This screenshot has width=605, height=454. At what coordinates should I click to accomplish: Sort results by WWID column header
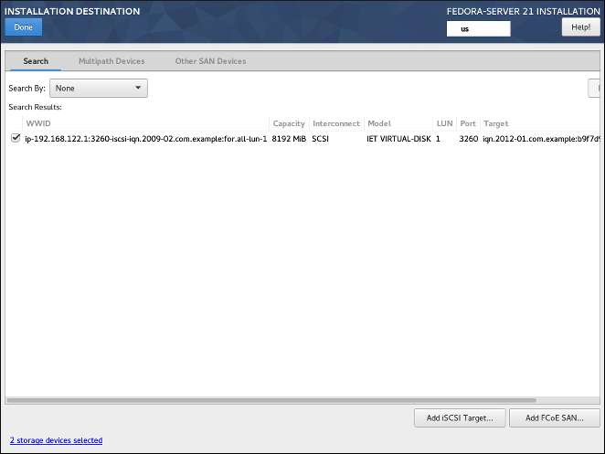point(39,123)
